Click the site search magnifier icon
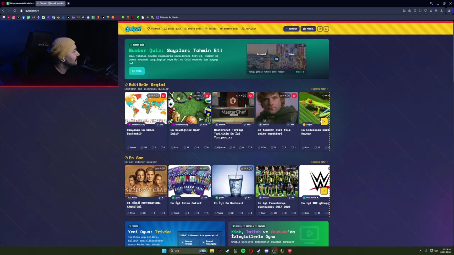454x255 pixels. click(326, 29)
